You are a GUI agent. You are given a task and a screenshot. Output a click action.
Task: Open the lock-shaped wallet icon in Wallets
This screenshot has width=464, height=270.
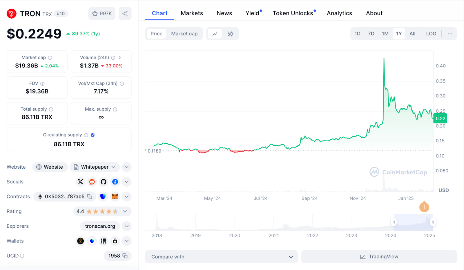115,241
